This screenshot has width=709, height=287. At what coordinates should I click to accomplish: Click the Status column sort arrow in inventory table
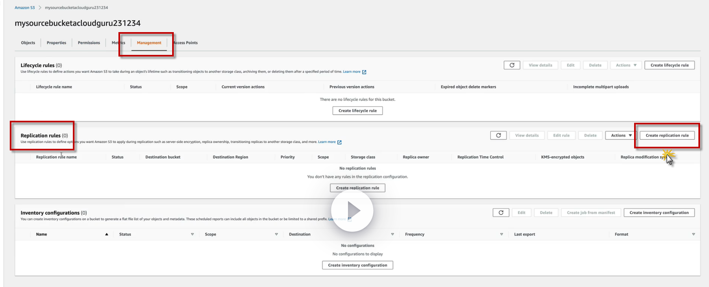coord(193,235)
